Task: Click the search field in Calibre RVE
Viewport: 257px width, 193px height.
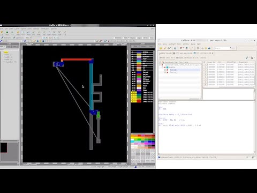Action: [x=222, y=48]
